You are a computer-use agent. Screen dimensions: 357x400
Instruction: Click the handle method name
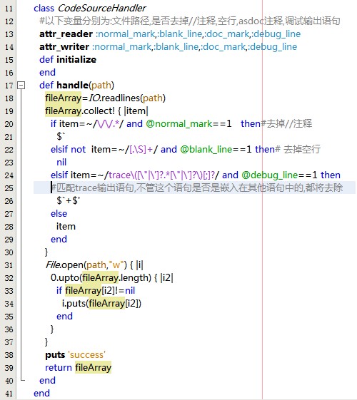click(72, 85)
